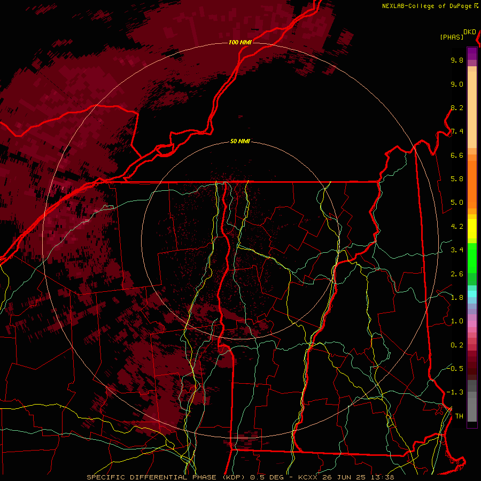Screen dimensions: 481x481
Task: Click the peach color band near 8.2
Action: 472,110
